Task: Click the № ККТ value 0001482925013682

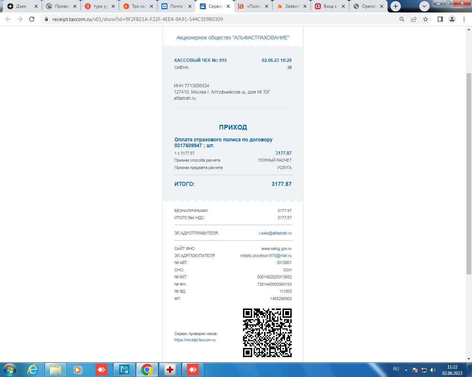Action: [274, 277]
